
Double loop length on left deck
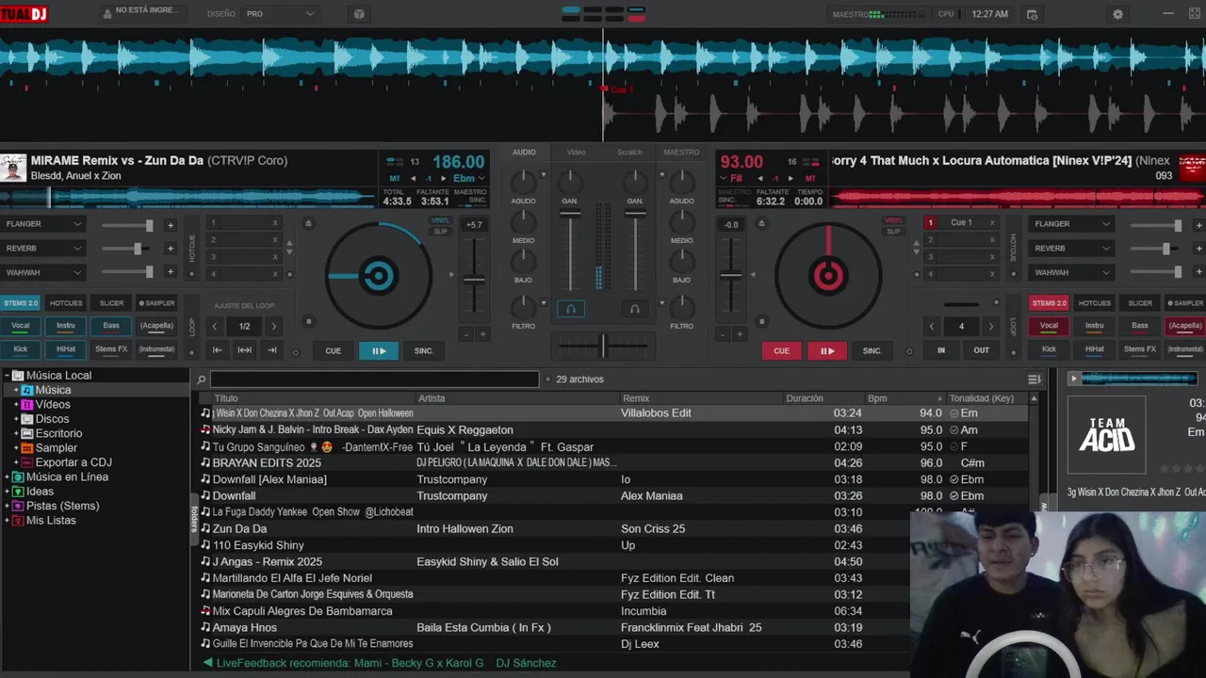(274, 326)
